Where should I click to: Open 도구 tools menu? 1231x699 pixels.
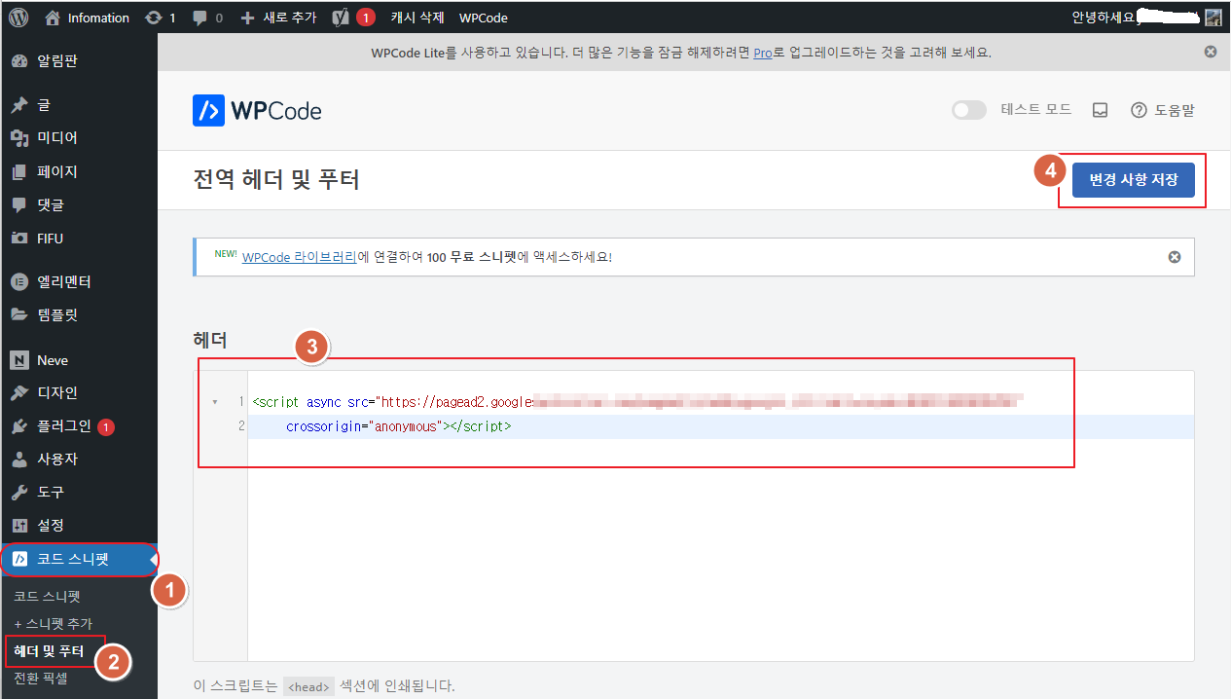pos(78,492)
